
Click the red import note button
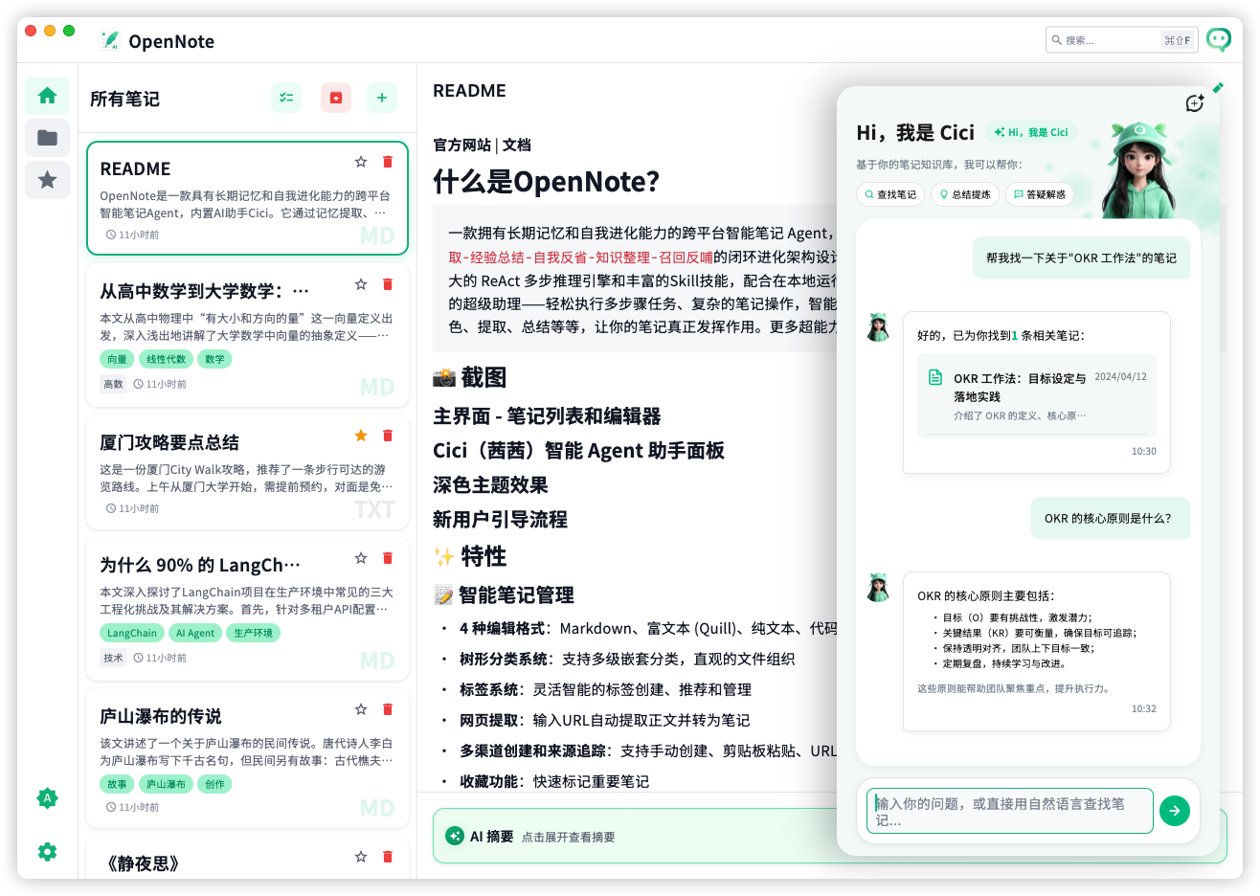pyautogui.click(x=336, y=98)
